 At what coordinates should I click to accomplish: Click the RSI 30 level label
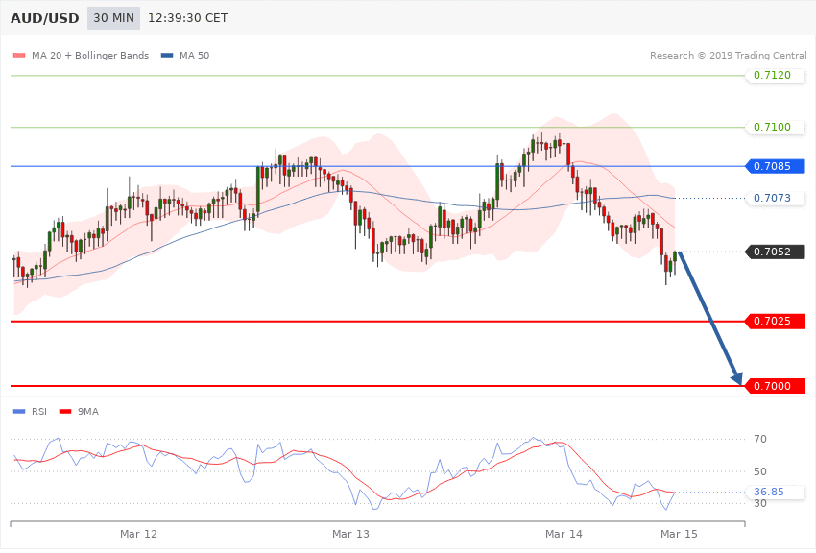click(760, 503)
